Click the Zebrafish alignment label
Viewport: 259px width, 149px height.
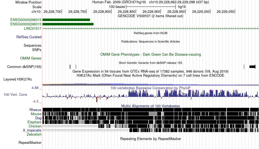[34, 135]
